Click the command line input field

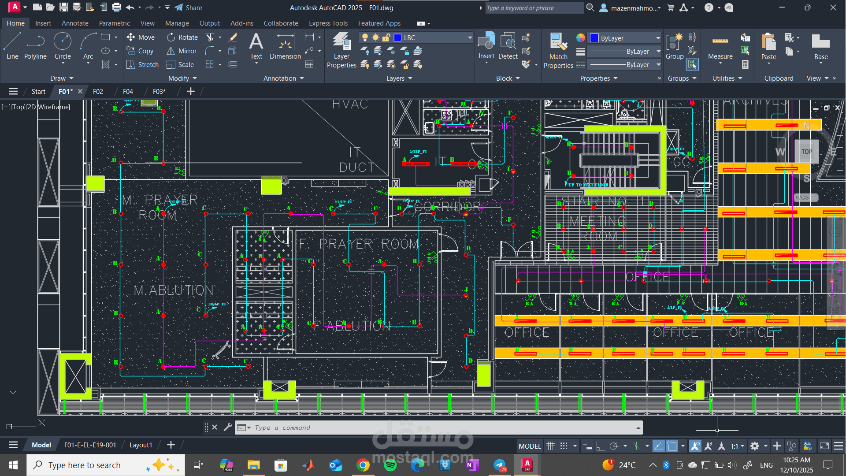coord(441,428)
